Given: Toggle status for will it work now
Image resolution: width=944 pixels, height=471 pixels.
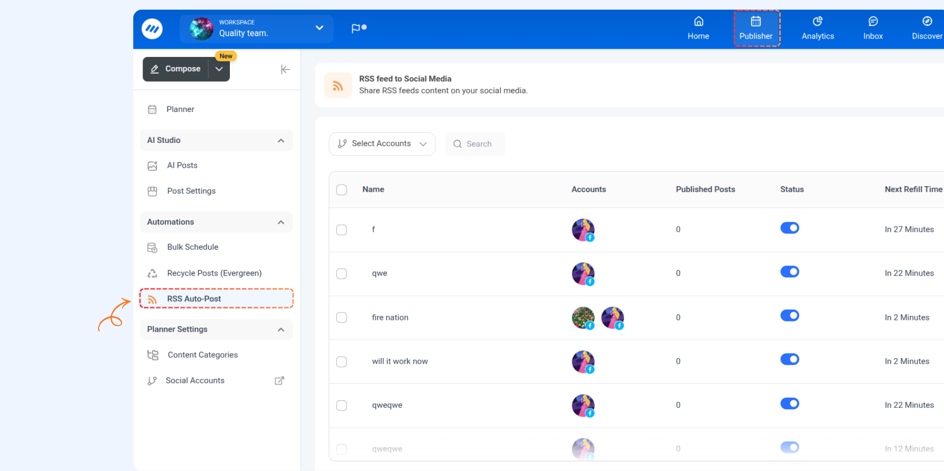Looking at the screenshot, I should tap(789, 359).
